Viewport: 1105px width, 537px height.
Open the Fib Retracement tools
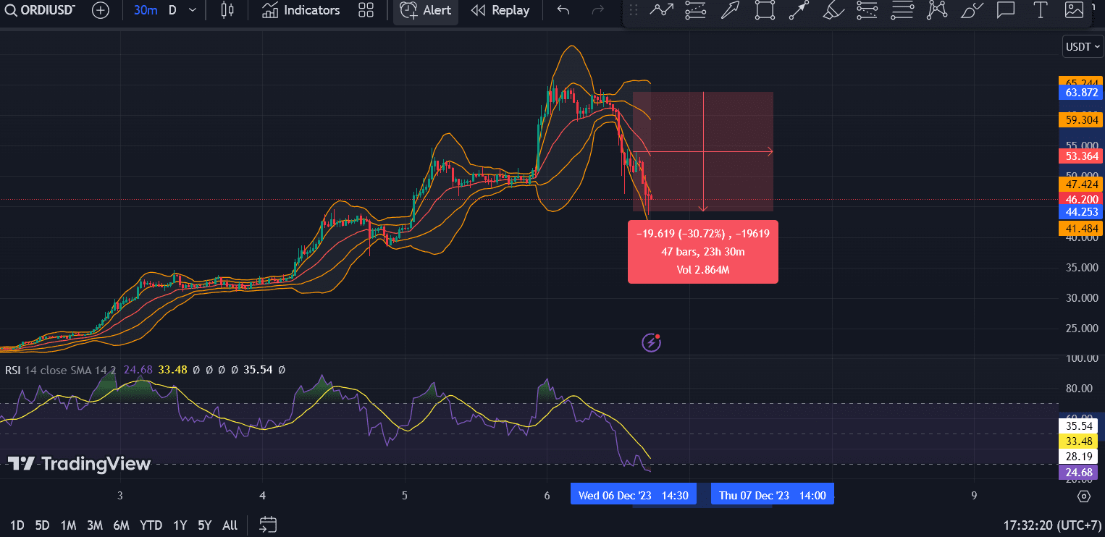coord(696,10)
